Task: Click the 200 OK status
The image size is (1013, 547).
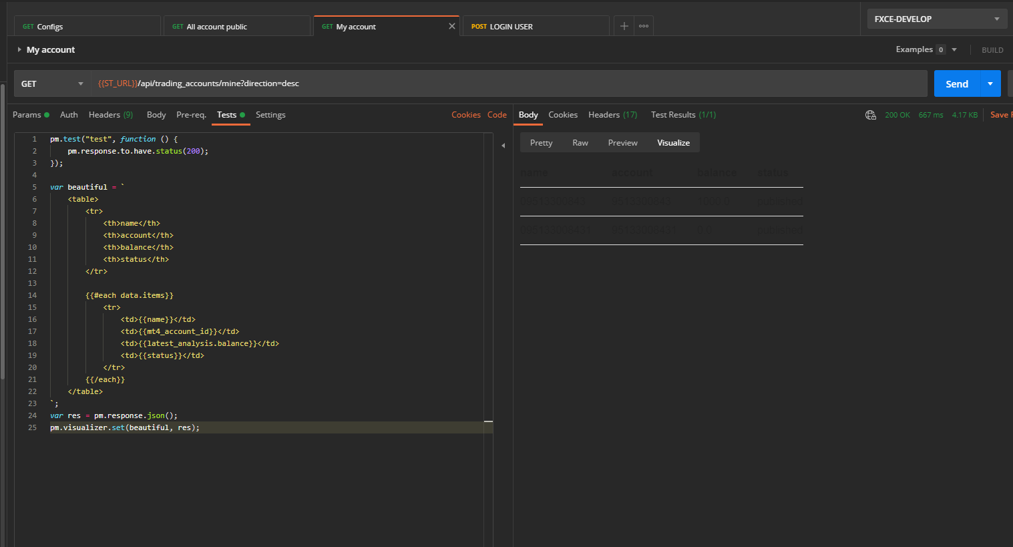Action: coord(897,115)
